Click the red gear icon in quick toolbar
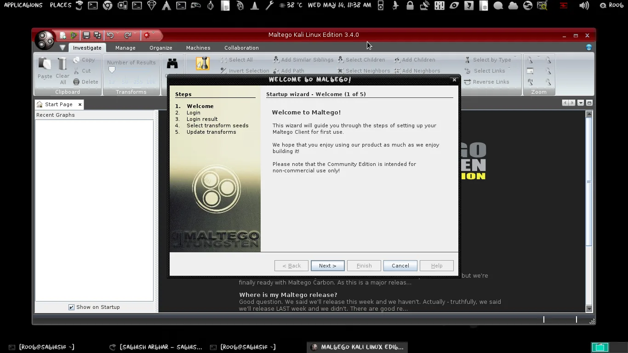Image resolution: width=628 pixels, height=353 pixels. pos(147,35)
